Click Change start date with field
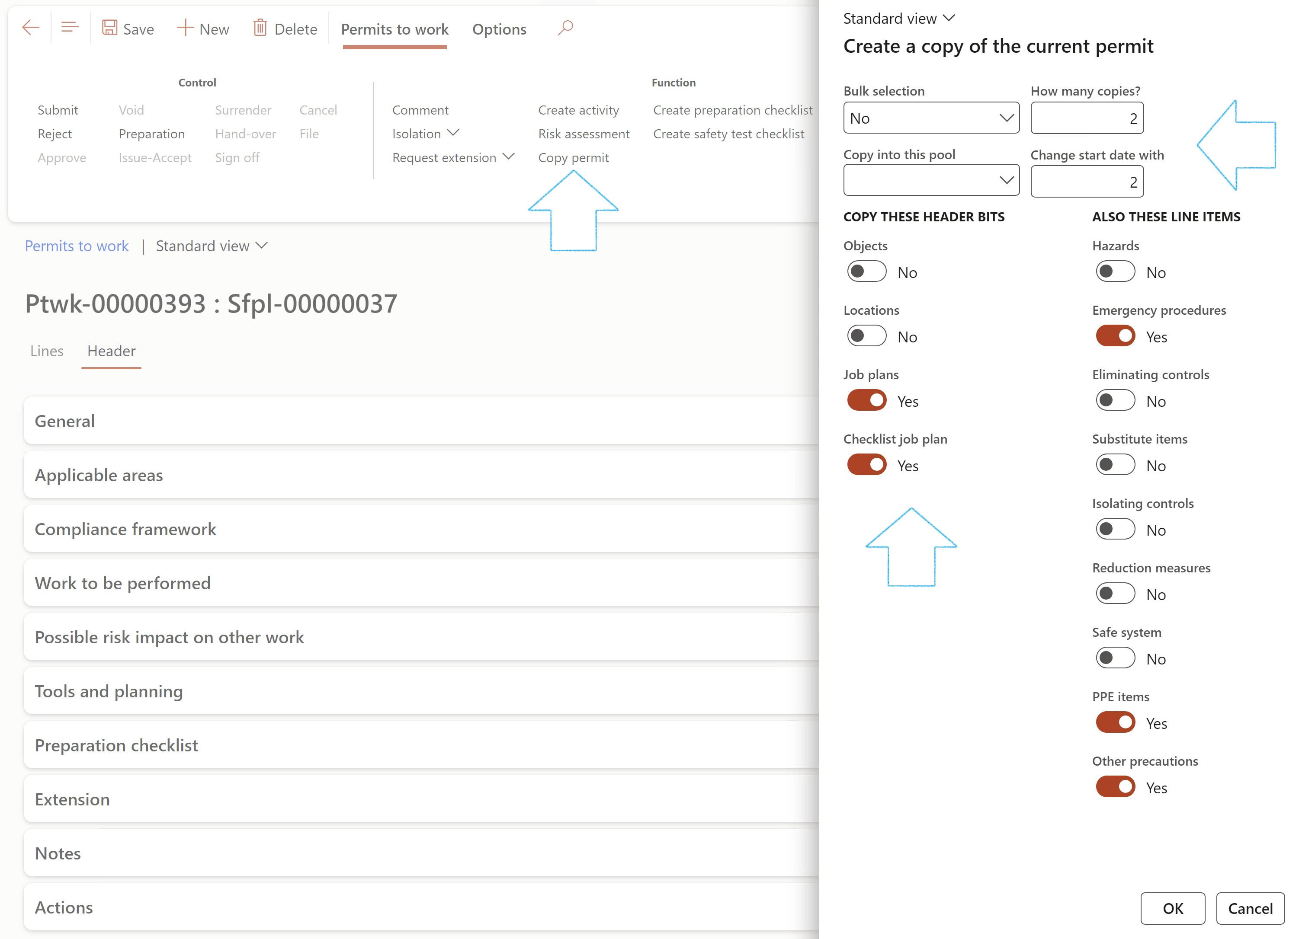Screen dimensions: 1299x939 click(1087, 182)
